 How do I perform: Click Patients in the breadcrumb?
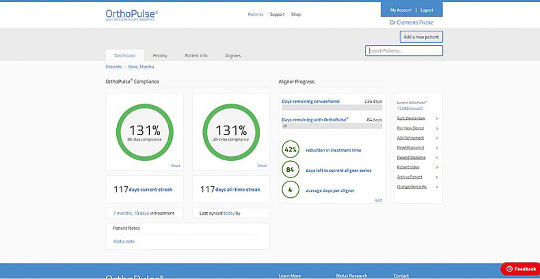[113, 67]
